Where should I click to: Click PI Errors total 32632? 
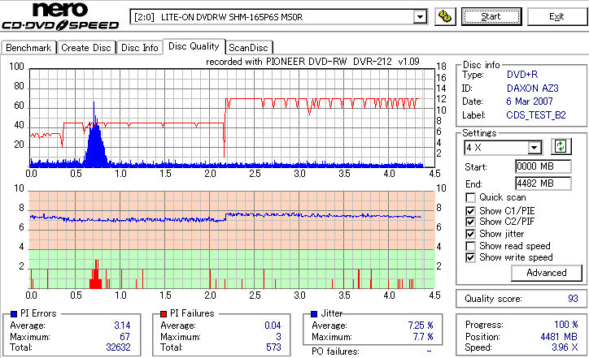118,347
